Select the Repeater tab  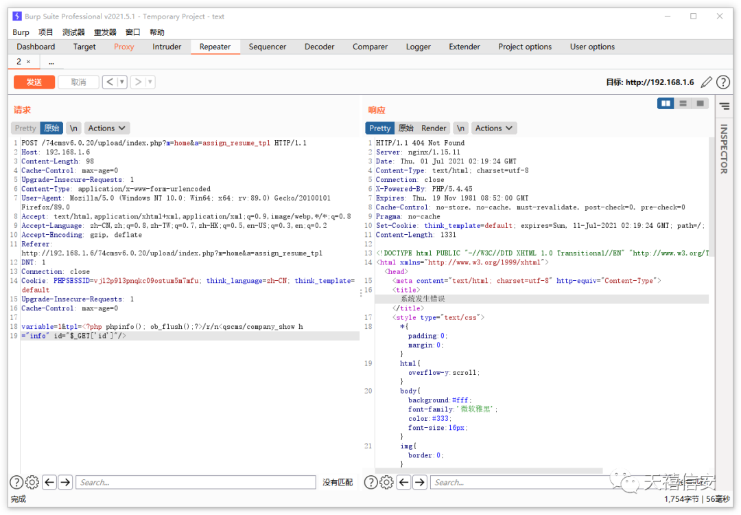(215, 47)
